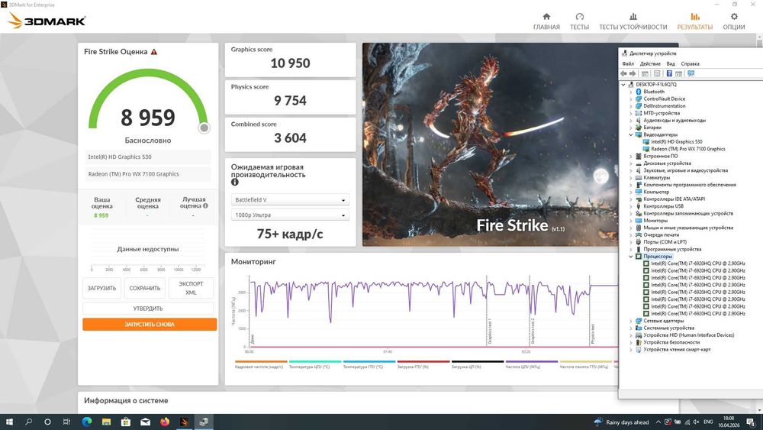Open the ГЛАВНАЯ home tab in 3DMark
Image resolution: width=763 pixels, height=430 pixels.
pos(546,21)
